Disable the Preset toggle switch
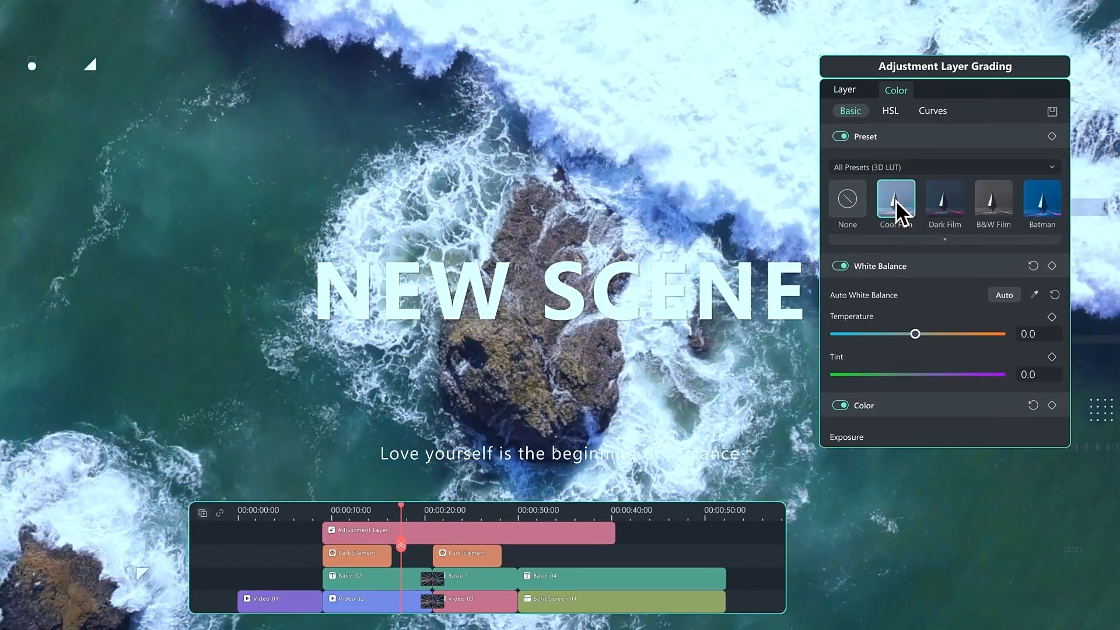 840,136
